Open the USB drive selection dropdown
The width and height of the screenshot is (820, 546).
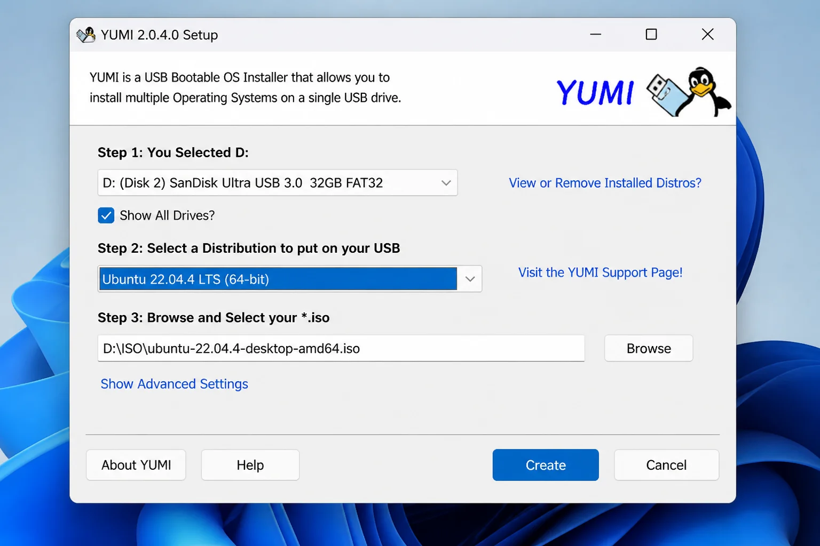click(278, 183)
